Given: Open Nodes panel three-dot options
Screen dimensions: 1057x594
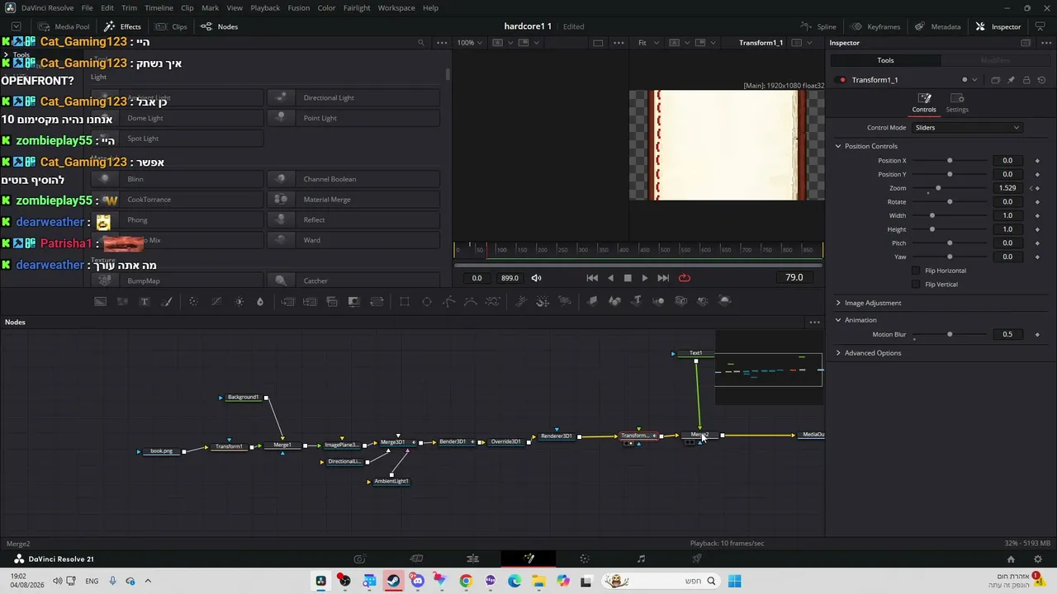Looking at the screenshot, I should 814,322.
